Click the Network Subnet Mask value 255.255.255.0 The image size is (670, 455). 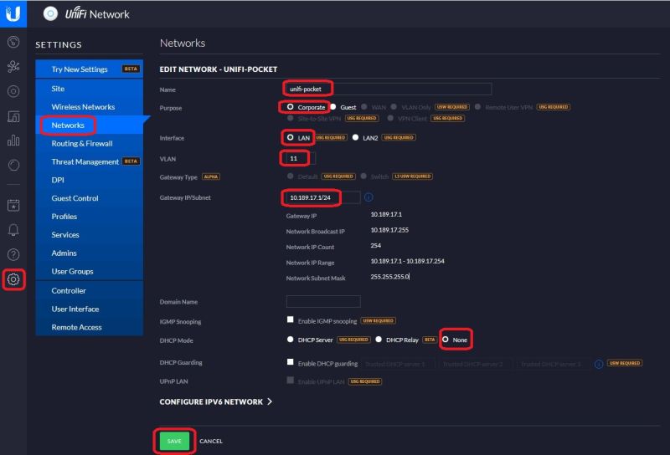(389, 277)
